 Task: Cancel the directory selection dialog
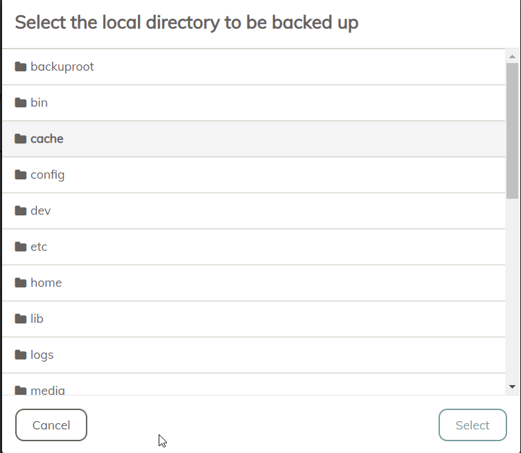pos(51,425)
